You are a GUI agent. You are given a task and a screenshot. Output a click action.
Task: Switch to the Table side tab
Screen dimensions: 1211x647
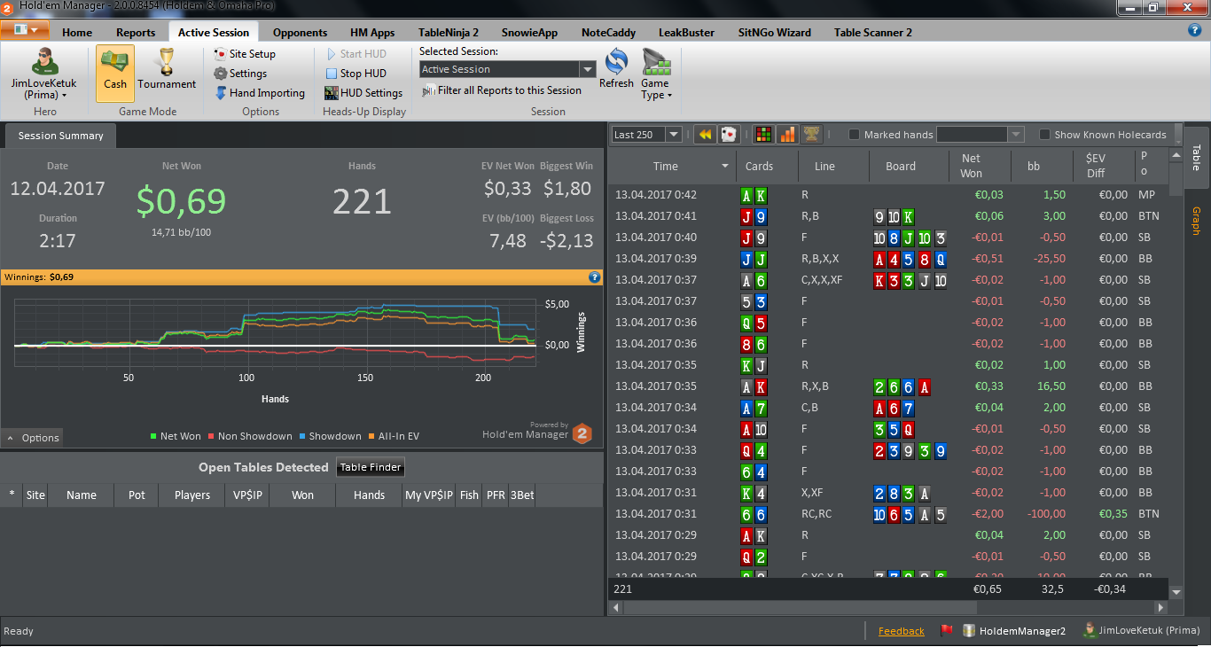[x=1196, y=158]
